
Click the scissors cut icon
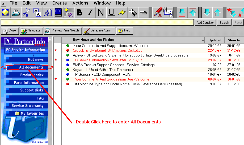point(26,13)
